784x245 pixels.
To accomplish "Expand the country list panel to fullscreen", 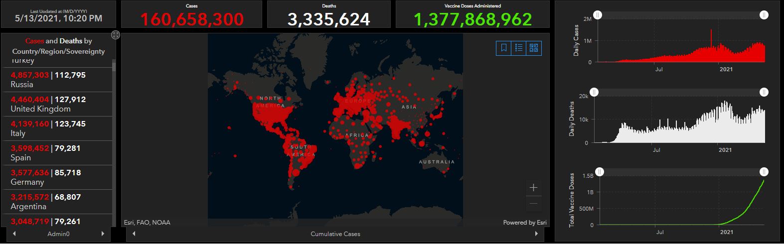I will pos(116,34).
